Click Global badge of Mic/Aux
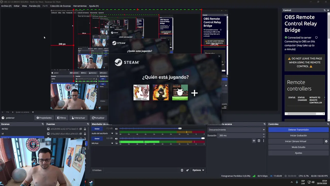Screen dimensions: 330x186 pos(97,138)
